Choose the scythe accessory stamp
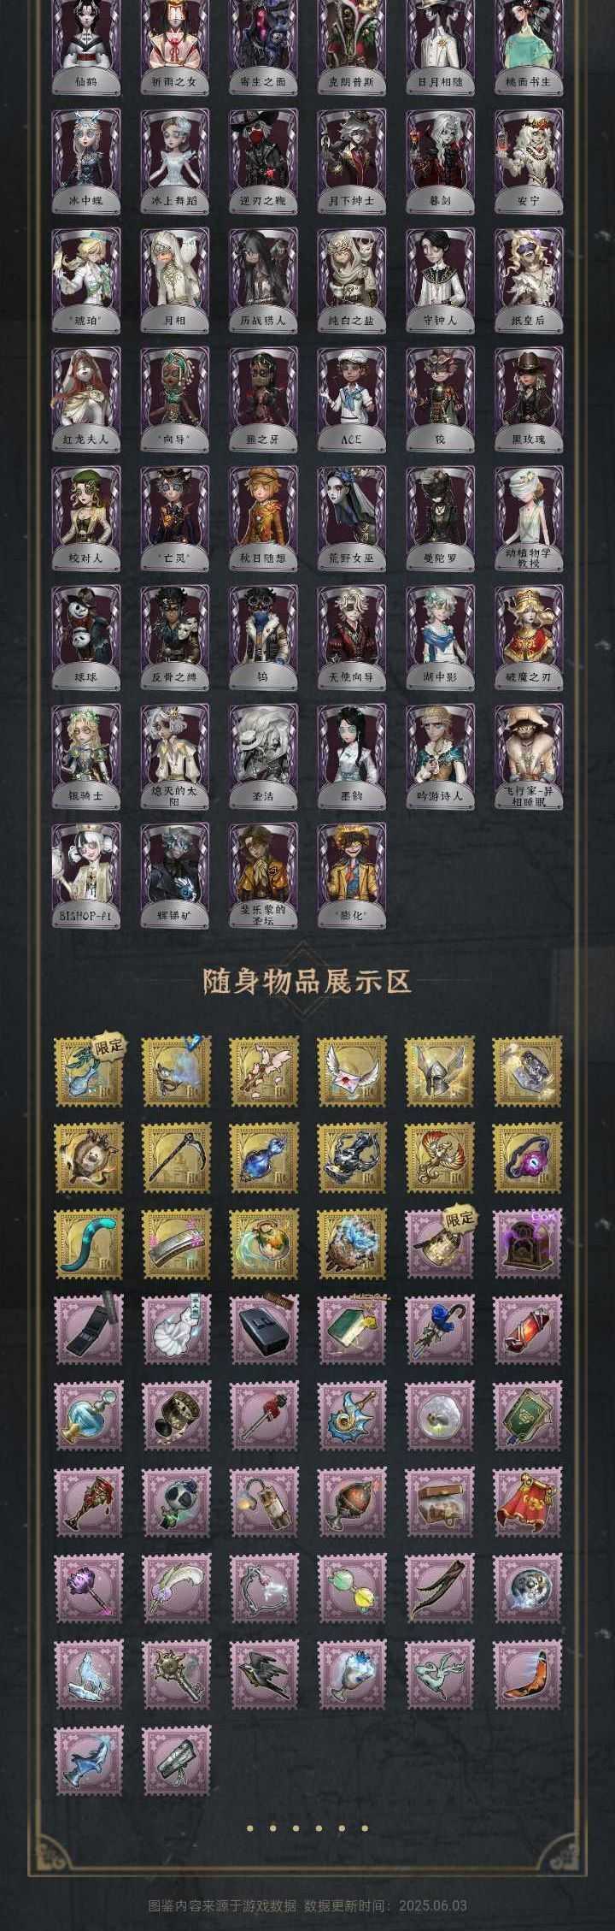This screenshot has width=615, height=1931. [x=176, y=1157]
